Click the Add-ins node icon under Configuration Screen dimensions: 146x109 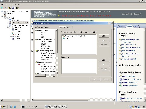pyautogui.click(x=13, y=36)
